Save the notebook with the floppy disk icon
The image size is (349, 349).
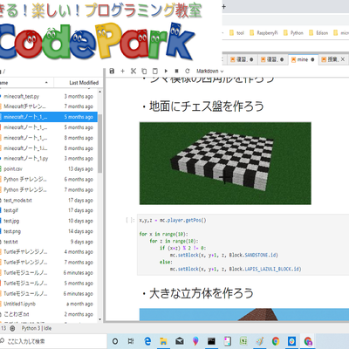[x=112, y=71]
